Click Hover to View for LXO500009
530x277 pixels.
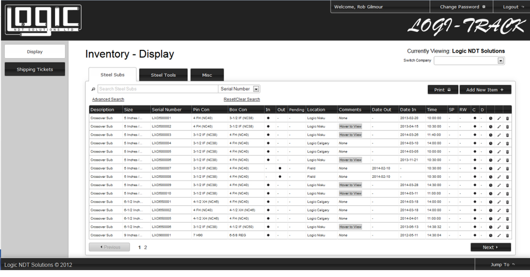(351, 185)
